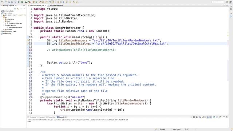Minimize the Package Explorer view
233x131 pixels.
[x=21, y=5]
